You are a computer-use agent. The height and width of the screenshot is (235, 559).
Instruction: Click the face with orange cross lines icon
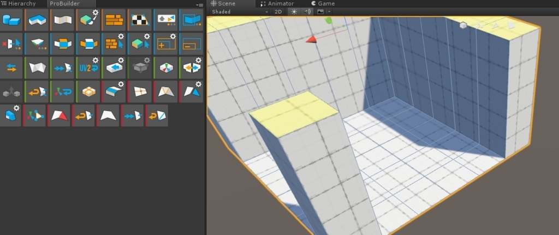point(140,92)
